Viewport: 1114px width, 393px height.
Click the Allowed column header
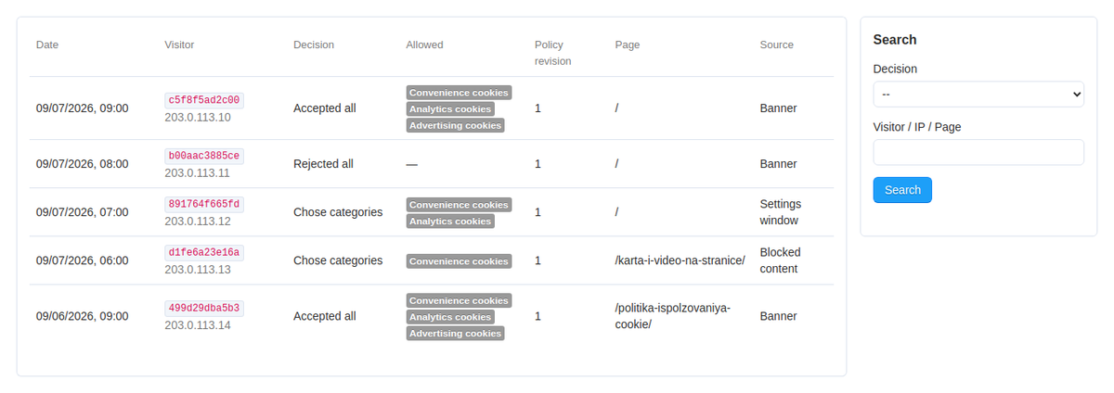[424, 44]
